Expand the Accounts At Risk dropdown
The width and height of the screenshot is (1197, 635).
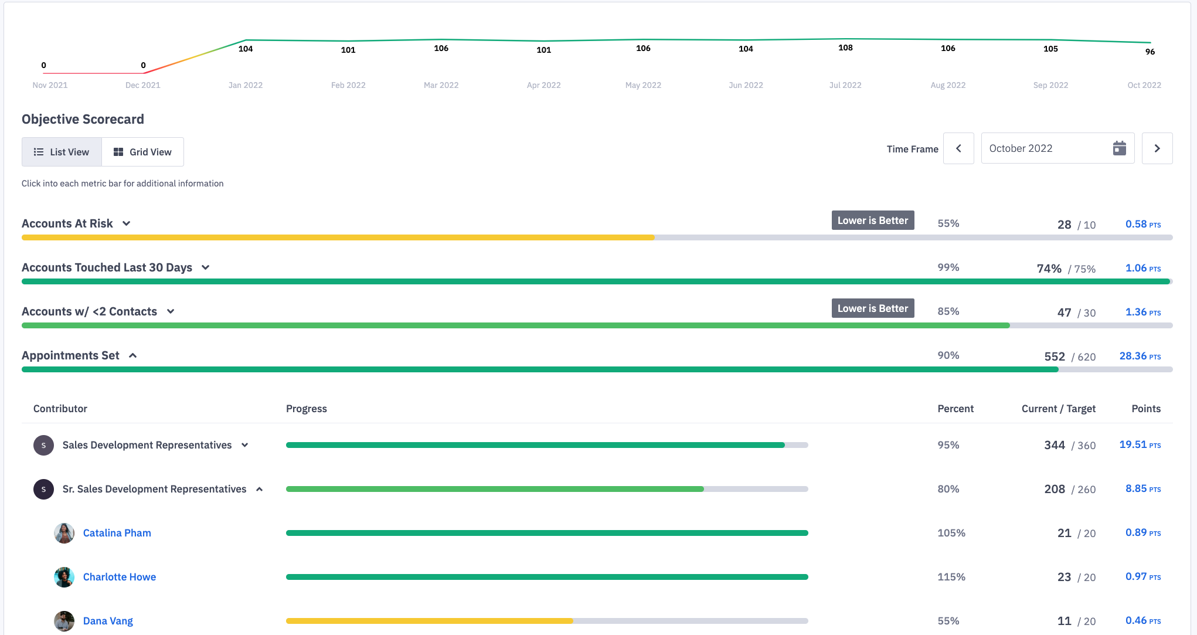pyautogui.click(x=128, y=222)
